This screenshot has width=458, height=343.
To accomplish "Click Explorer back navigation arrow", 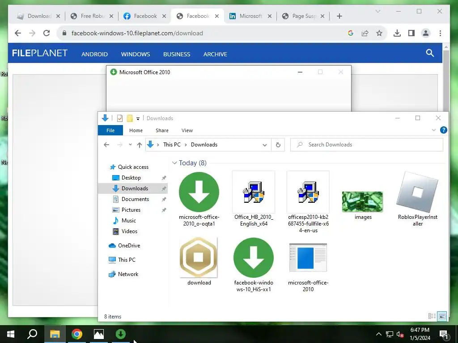I will pos(106,145).
